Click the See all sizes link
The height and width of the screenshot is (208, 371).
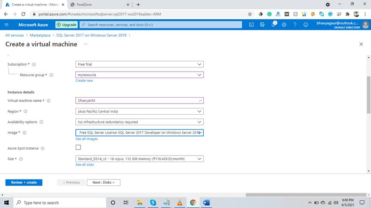tap(85, 165)
